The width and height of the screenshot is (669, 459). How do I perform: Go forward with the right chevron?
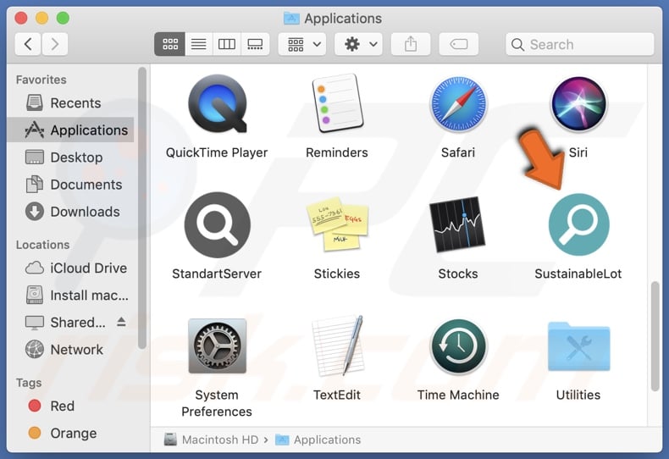point(54,44)
